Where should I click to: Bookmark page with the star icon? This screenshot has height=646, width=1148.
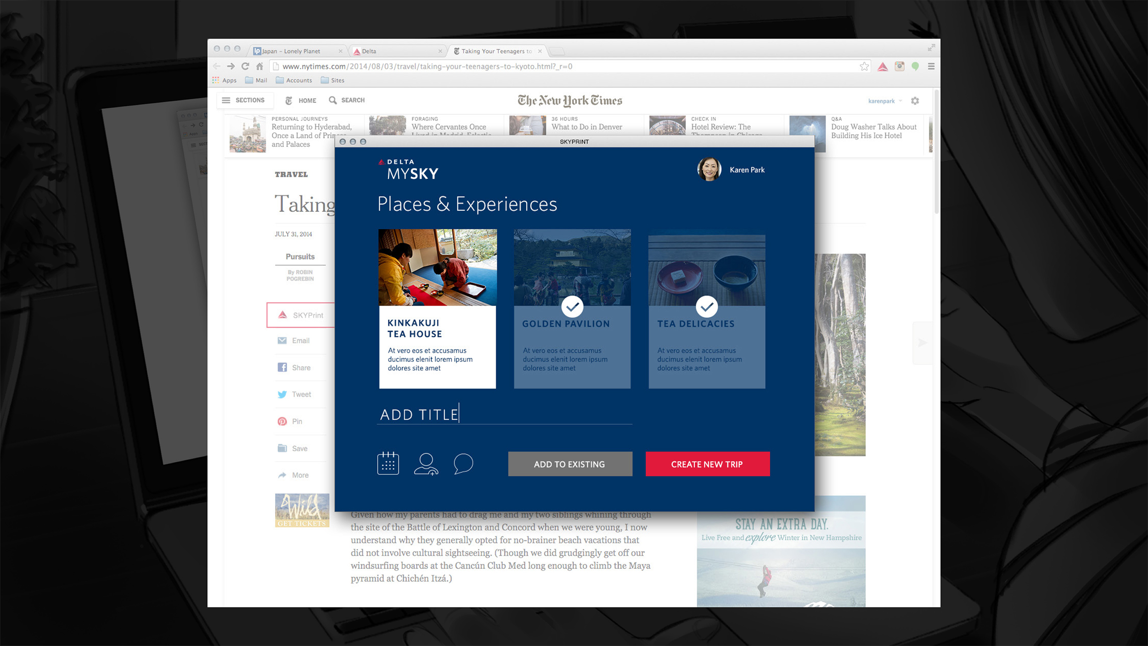pos(864,67)
